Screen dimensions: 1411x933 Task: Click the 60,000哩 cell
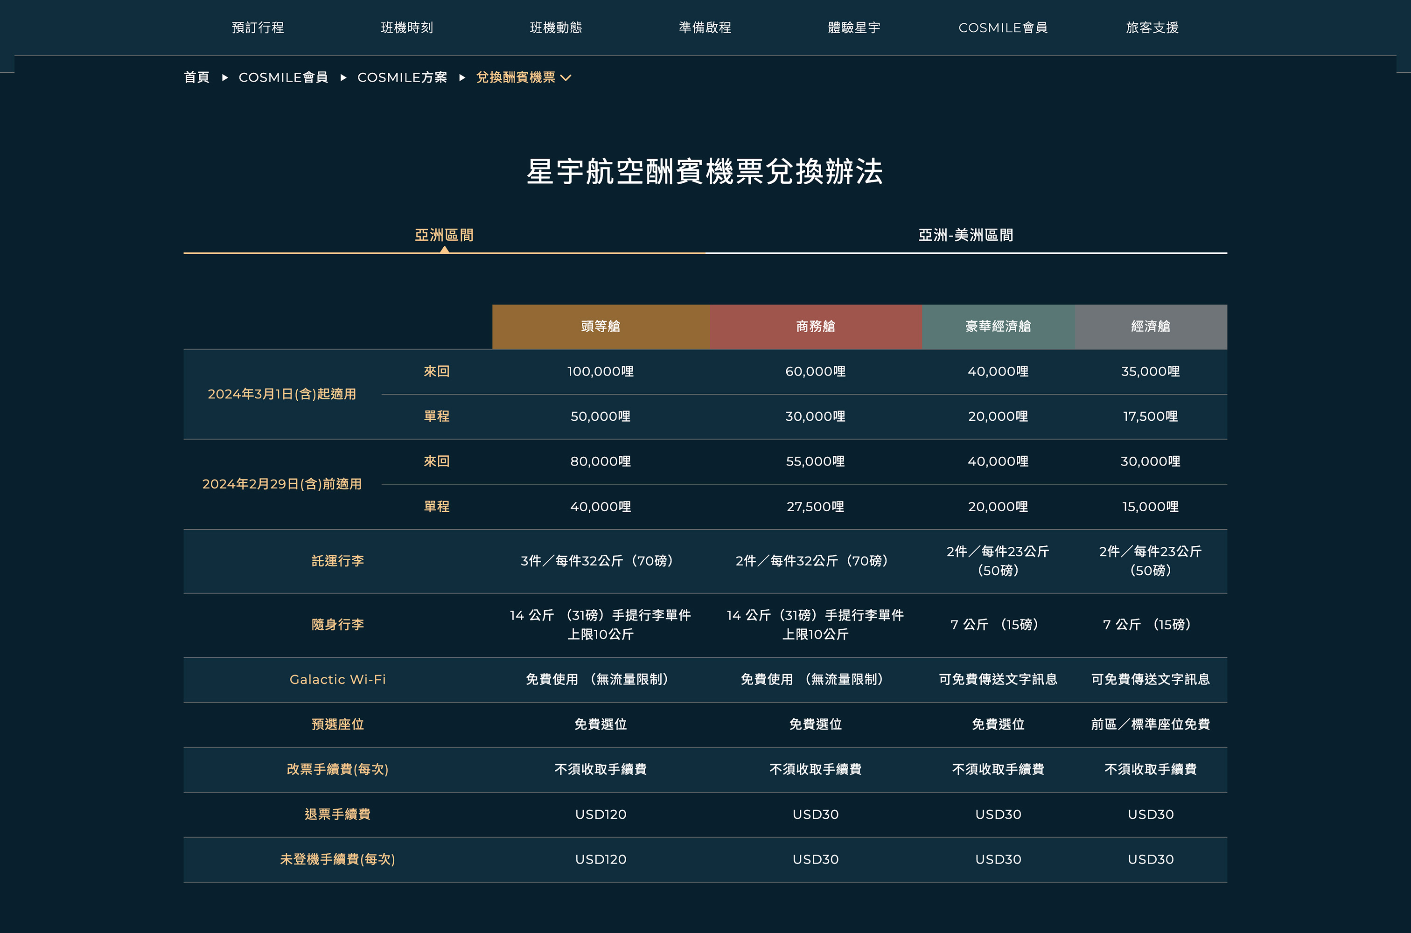[815, 371]
